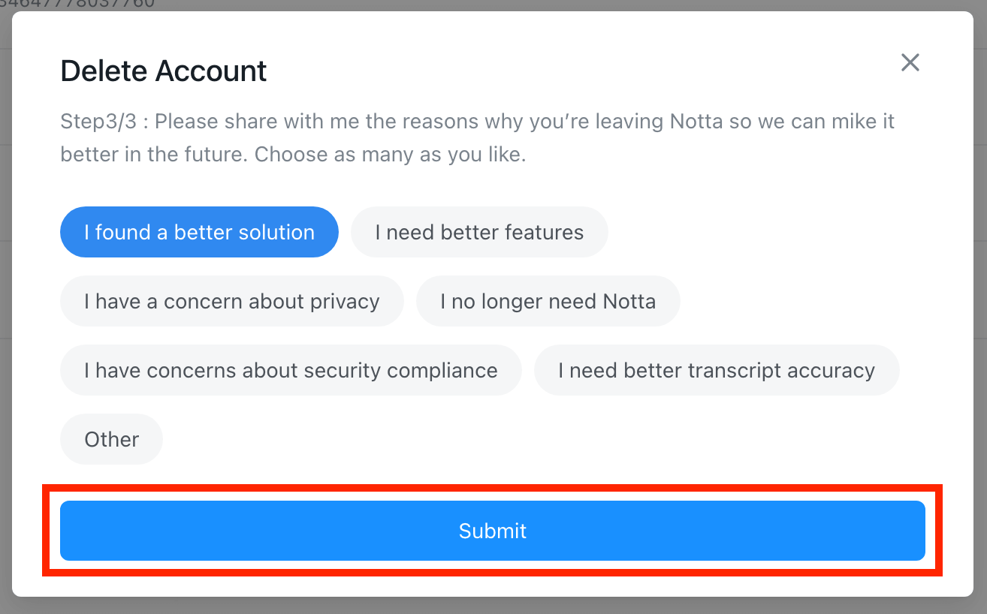987x614 pixels.
Task: Click the Step 3/3 instruction text
Action: 477,137
